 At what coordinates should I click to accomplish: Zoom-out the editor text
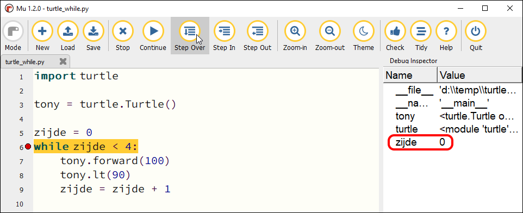(330, 36)
